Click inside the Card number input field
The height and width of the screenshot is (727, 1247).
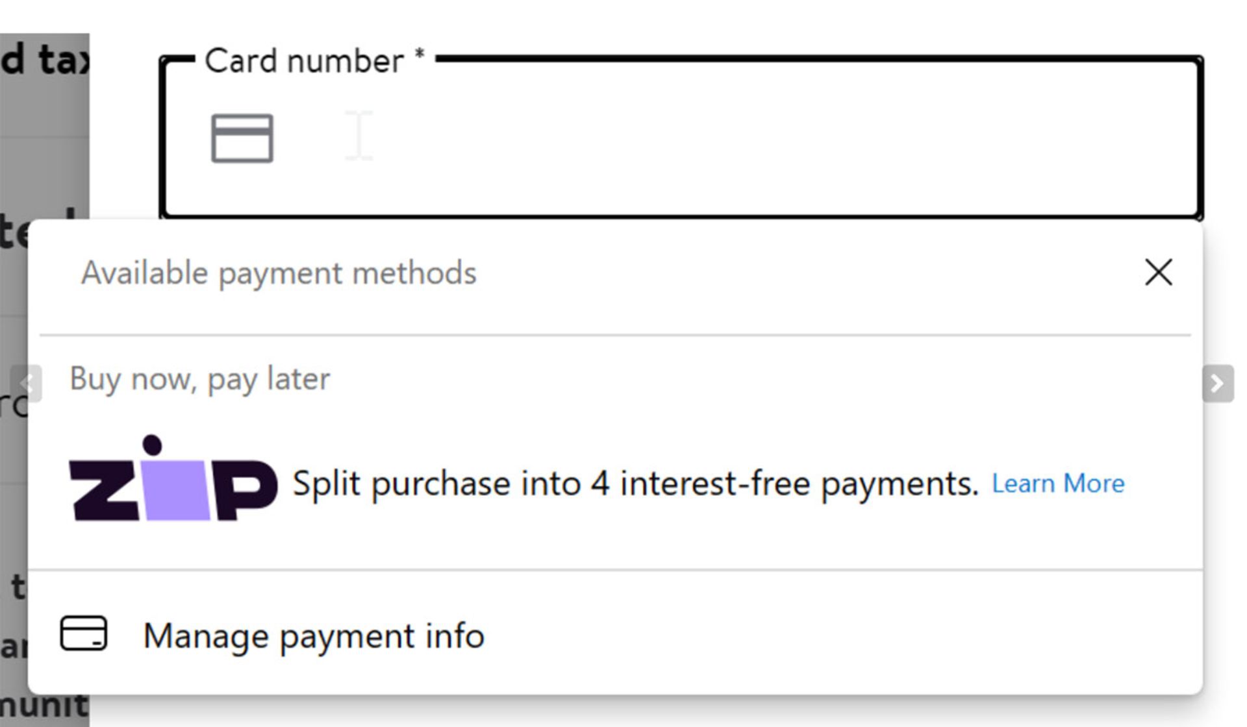681,138
